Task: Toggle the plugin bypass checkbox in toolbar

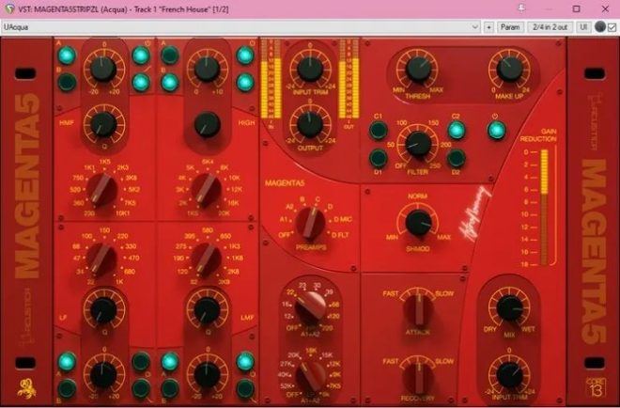Action: tap(612, 27)
